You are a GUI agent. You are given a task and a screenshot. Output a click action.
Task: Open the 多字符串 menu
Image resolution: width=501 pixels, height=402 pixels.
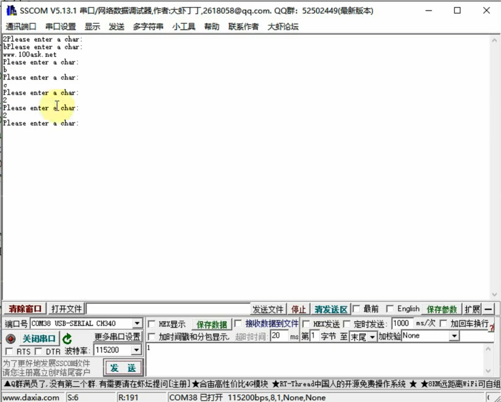pyautogui.click(x=148, y=27)
